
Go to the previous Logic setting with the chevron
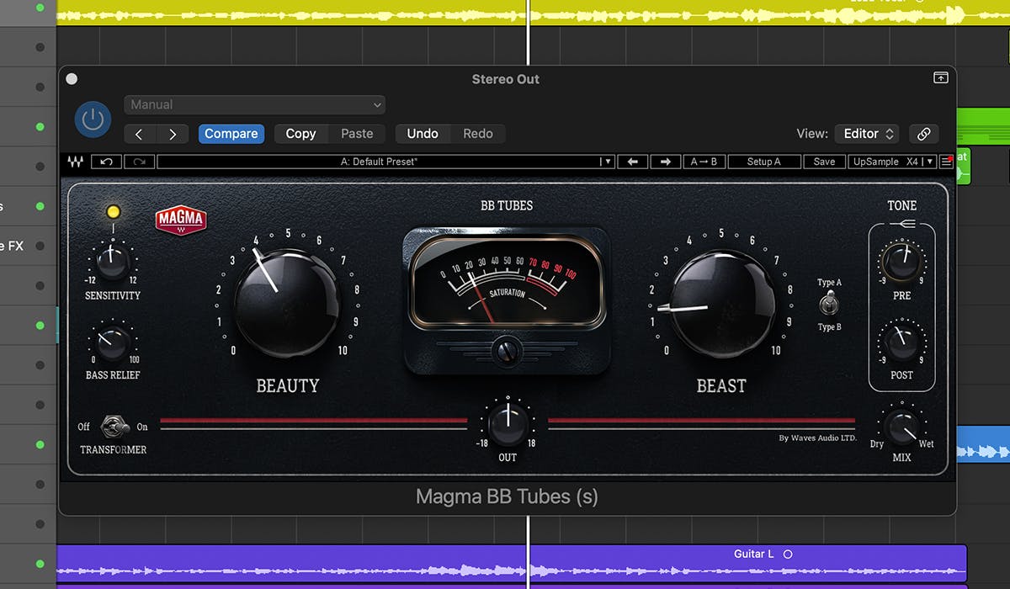pos(140,134)
